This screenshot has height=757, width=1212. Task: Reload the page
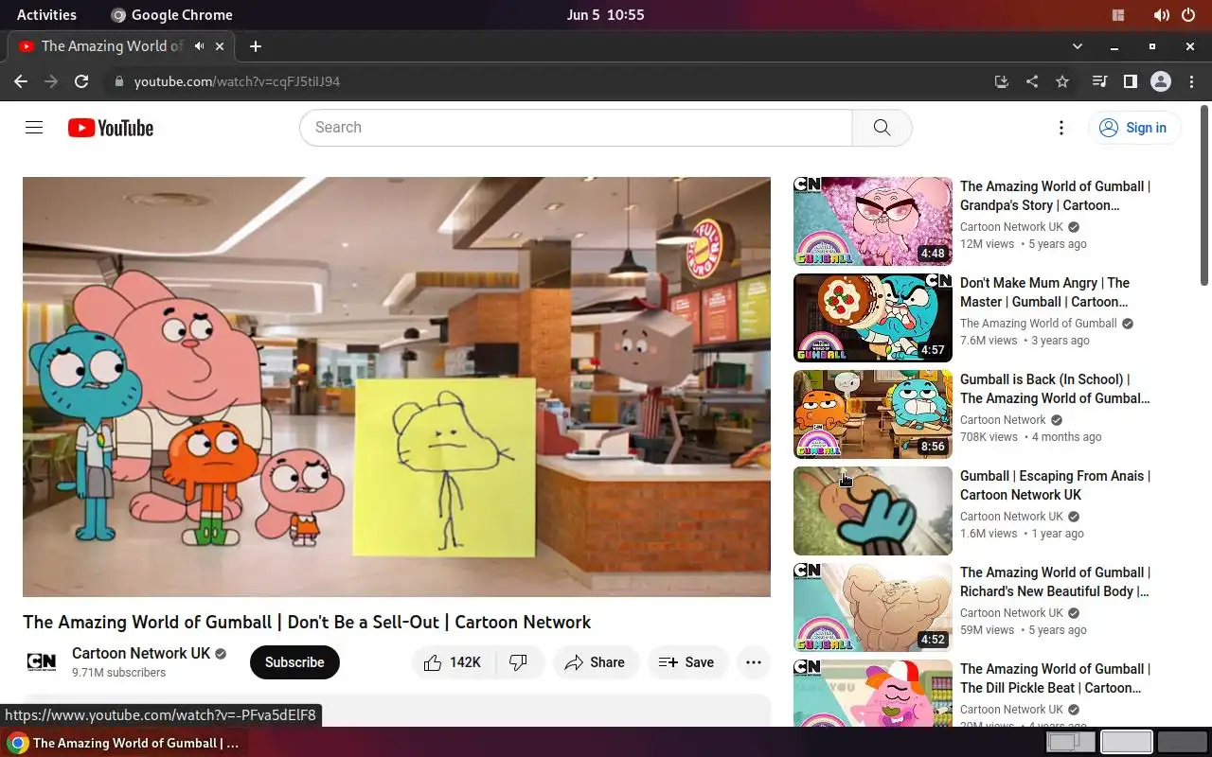(x=81, y=81)
